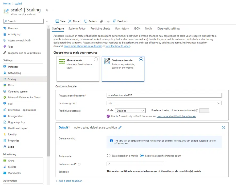Click the disable scale condition circle icon
This screenshot has width=236, height=185.
[x=223, y=127]
